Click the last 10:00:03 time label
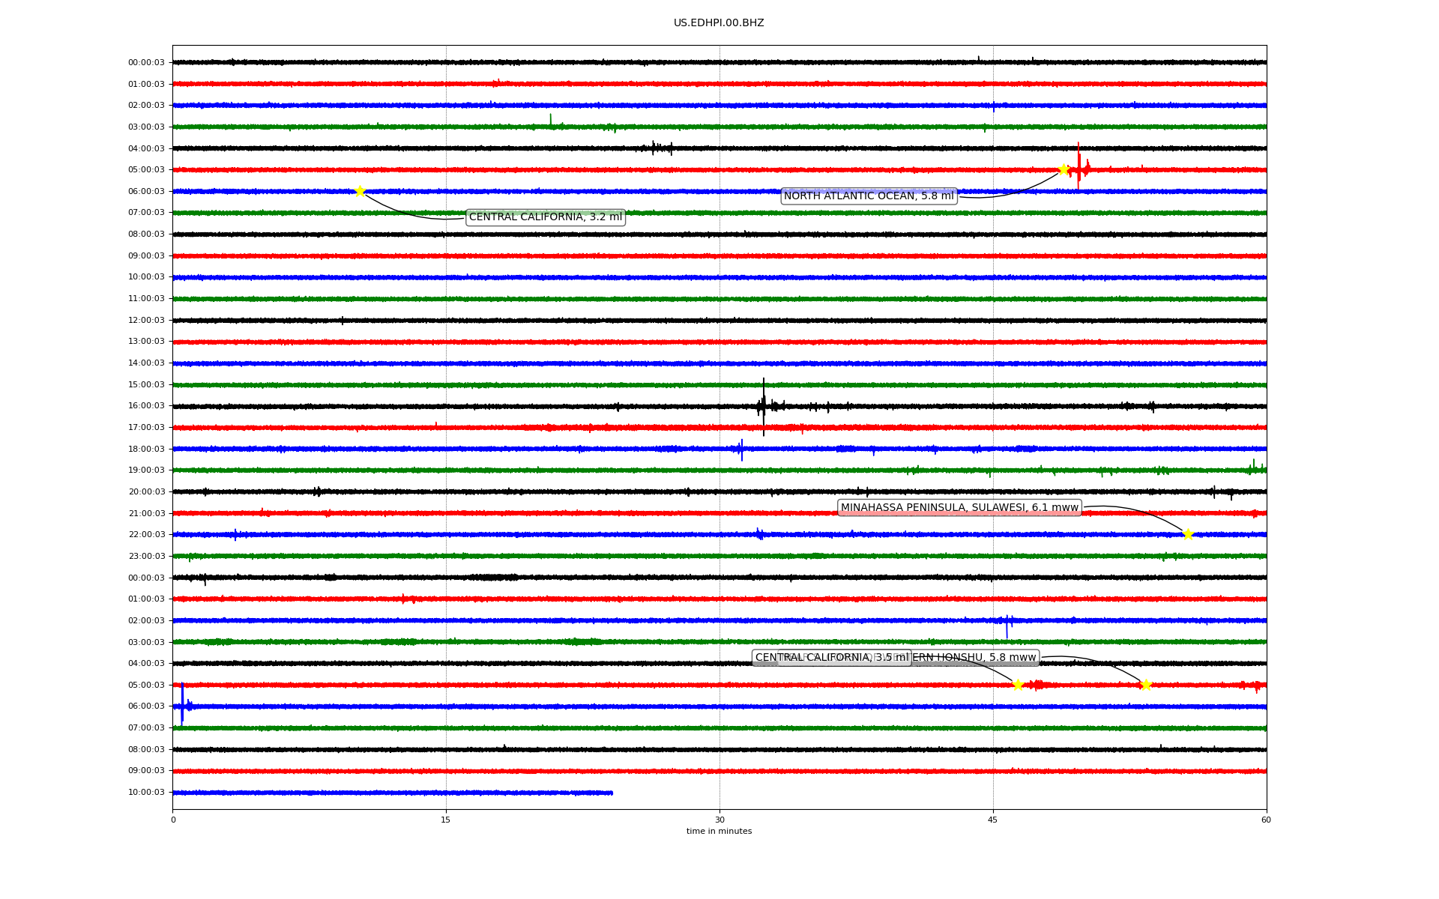Screen dimensions: 1439x899 pos(146,793)
